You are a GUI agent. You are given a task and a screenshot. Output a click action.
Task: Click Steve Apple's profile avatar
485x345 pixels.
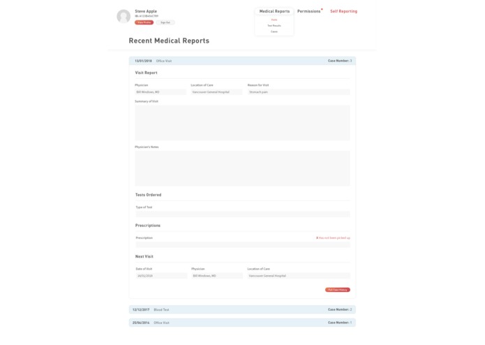pyautogui.click(x=124, y=16)
